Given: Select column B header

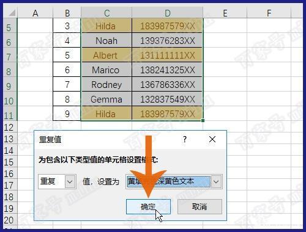Looking at the screenshot, I should pyautogui.click(x=67, y=13).
